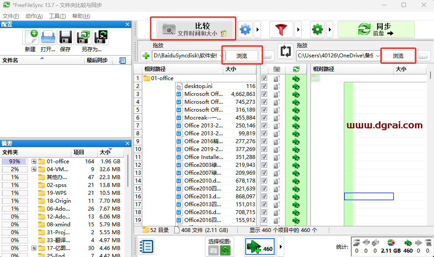Expand the filter settings arrow
Screen dimensions: 434x257
[298, 29]
